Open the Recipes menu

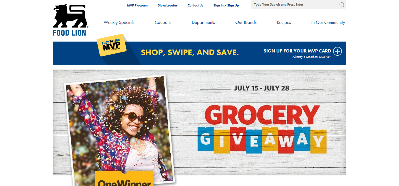pos(284,22)
